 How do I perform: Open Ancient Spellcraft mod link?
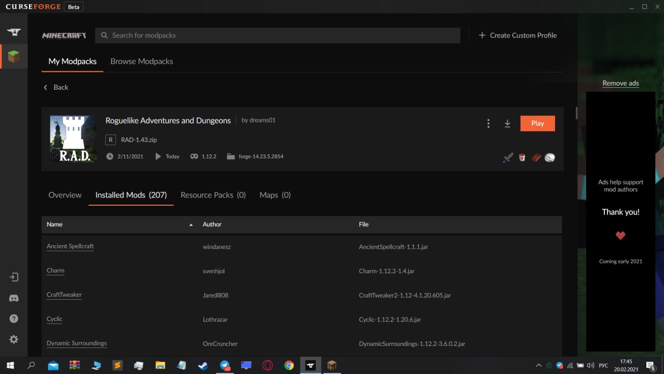coord(70,246)
